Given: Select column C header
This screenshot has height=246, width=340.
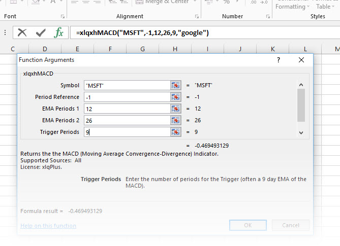Looking at the screenshot, I should tap(13, 49).
